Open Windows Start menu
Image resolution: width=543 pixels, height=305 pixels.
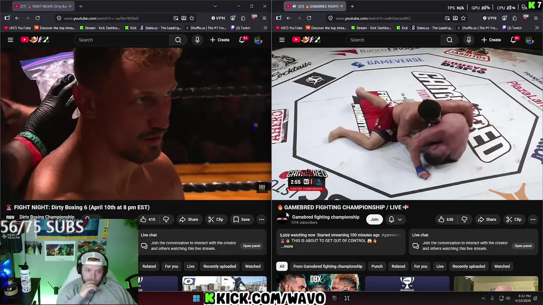click(196, 298)
